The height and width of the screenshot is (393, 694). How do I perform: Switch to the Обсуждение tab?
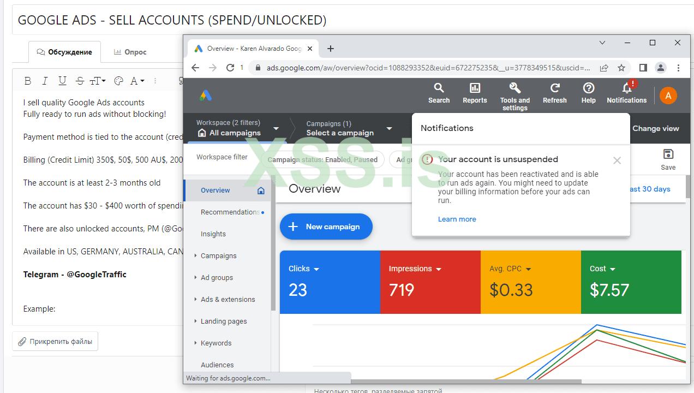[64, 52]
